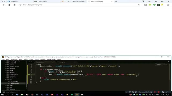This screenshot has height=96, width=172.
Task: Toggle the sidebar via status bar icon
Action: click(x=3, y=92)
